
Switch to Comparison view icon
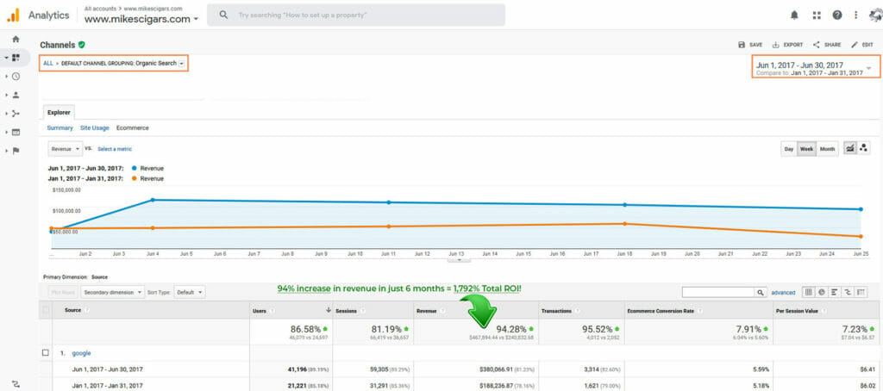(847, 292)
